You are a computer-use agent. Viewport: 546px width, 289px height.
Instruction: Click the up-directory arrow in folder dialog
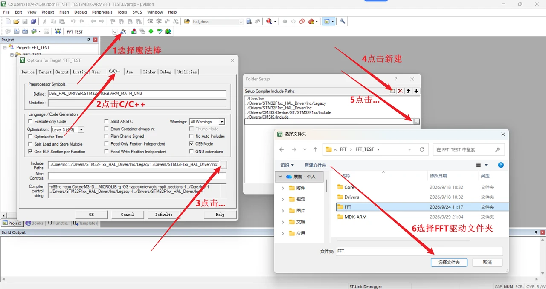315,149
